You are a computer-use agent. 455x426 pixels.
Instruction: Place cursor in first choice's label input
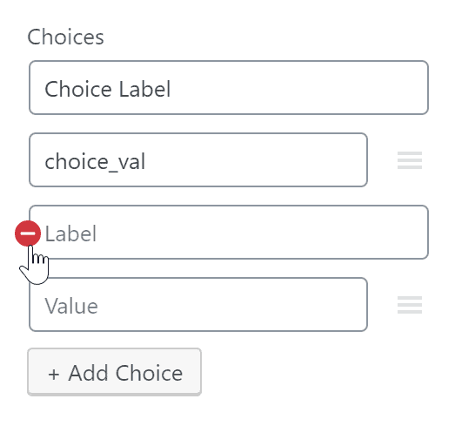pos(229,87)
